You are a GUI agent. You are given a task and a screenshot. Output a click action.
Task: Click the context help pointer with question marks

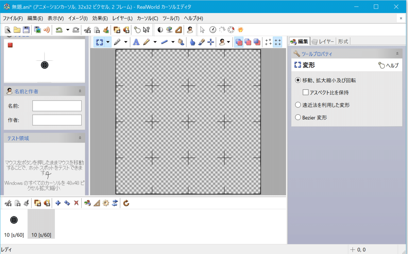point(147,30)
